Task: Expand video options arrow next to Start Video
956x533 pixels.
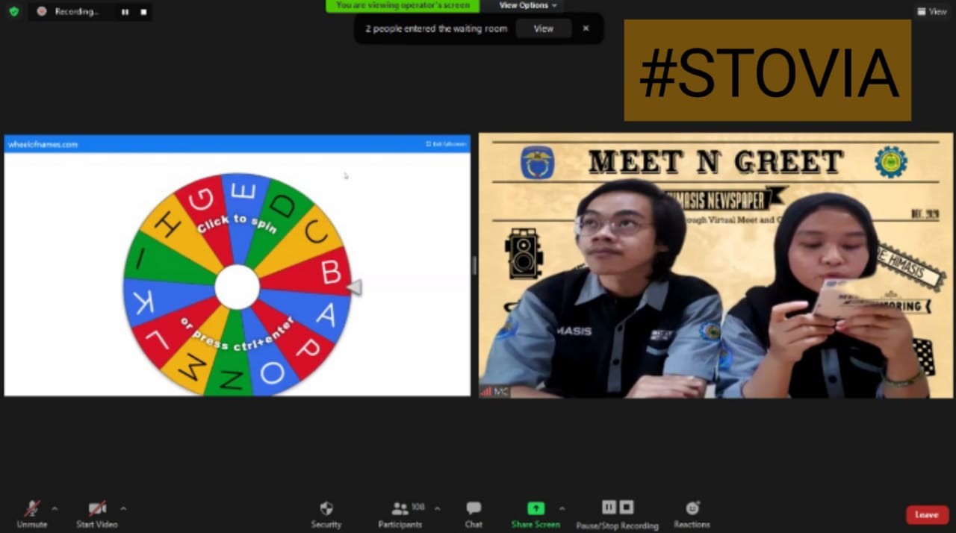Action: [x=123, y=508]
